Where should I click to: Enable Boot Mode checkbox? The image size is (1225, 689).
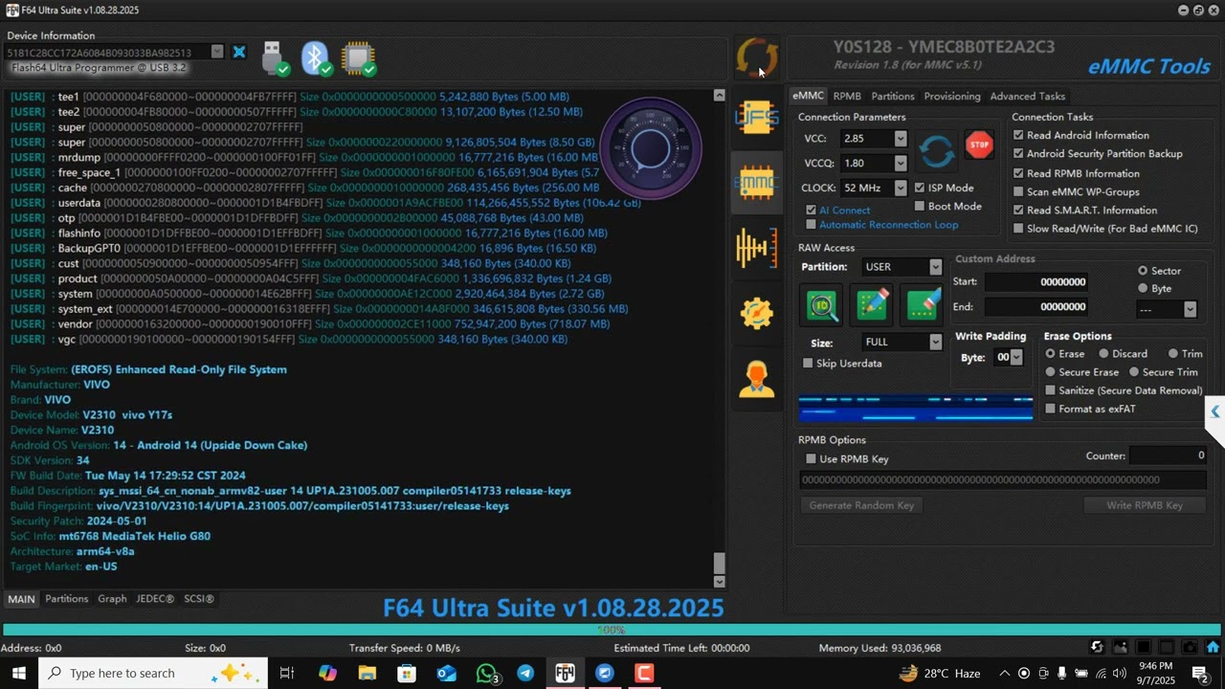[x=920, y=206]
